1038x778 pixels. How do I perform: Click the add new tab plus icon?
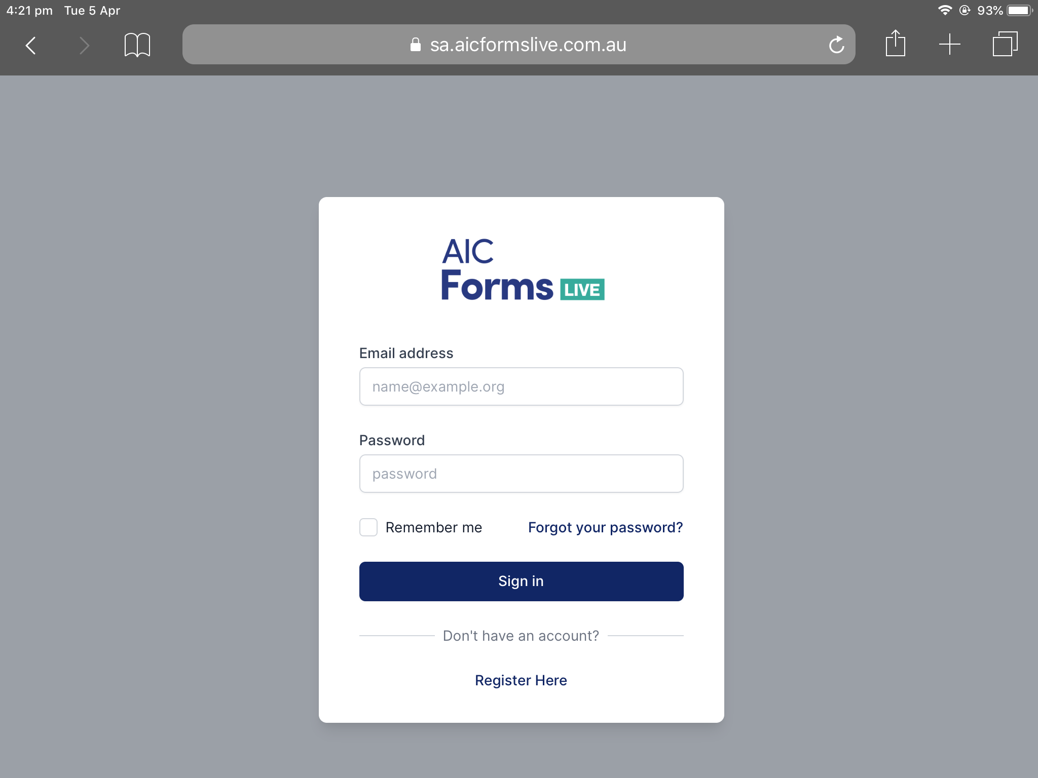(949, 44)
